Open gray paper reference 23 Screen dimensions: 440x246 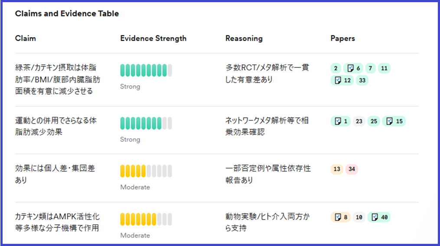point(359,121)
